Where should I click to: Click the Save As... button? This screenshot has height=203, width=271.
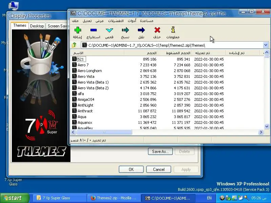click(x=160, y=151)
